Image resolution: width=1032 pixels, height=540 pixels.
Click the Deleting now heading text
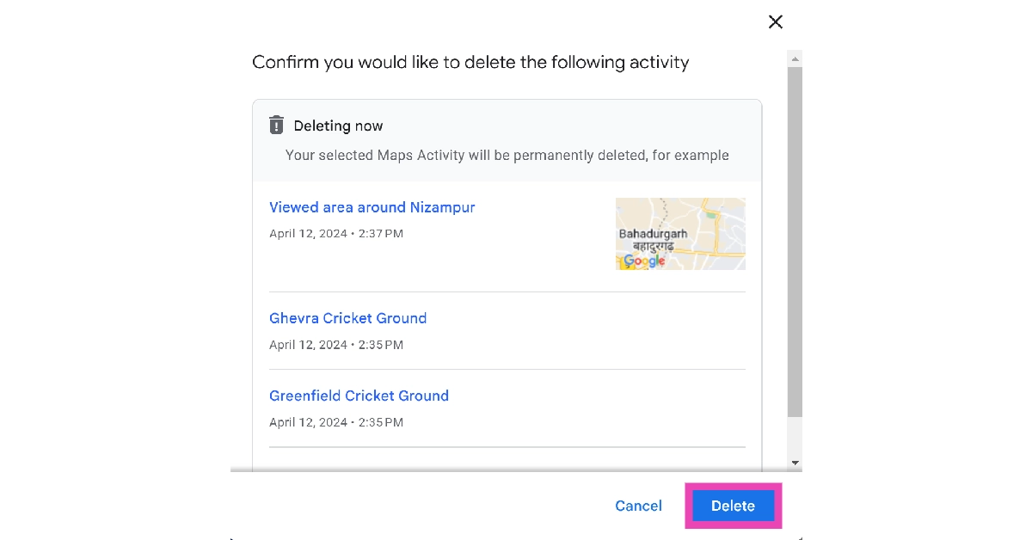click(x=338, y=126)
